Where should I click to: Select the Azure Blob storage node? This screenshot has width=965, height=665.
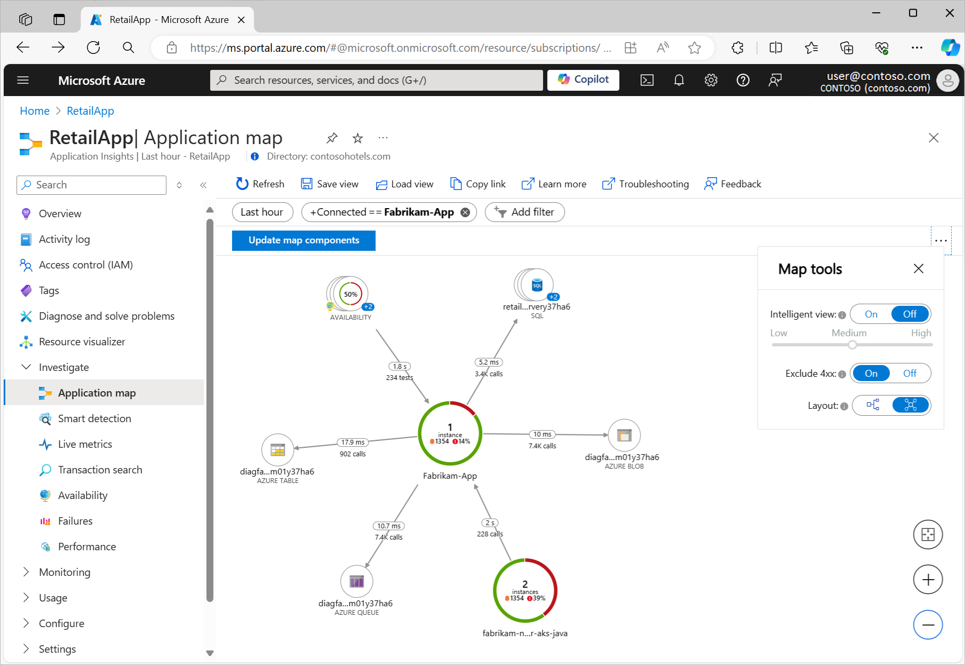(x=624, y=435)
